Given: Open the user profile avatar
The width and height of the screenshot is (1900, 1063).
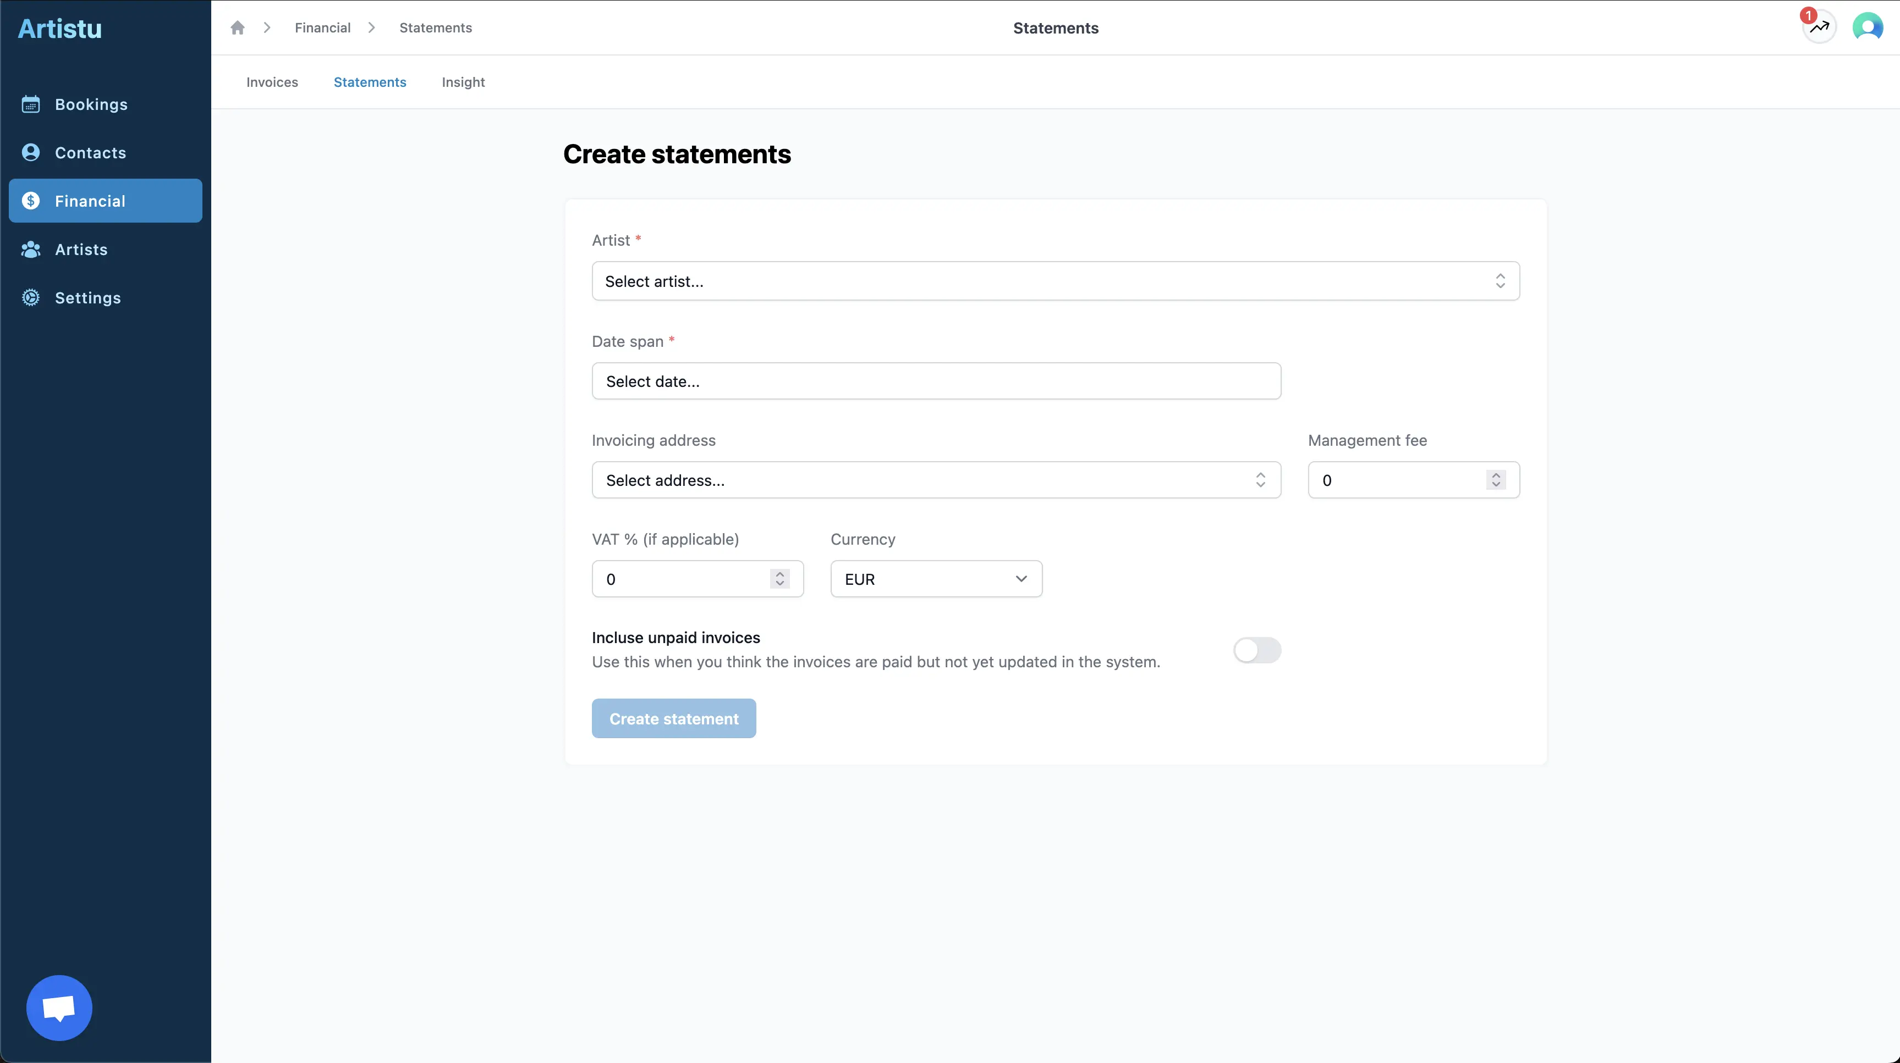Looking at the screenshot, I should 1867,28.
